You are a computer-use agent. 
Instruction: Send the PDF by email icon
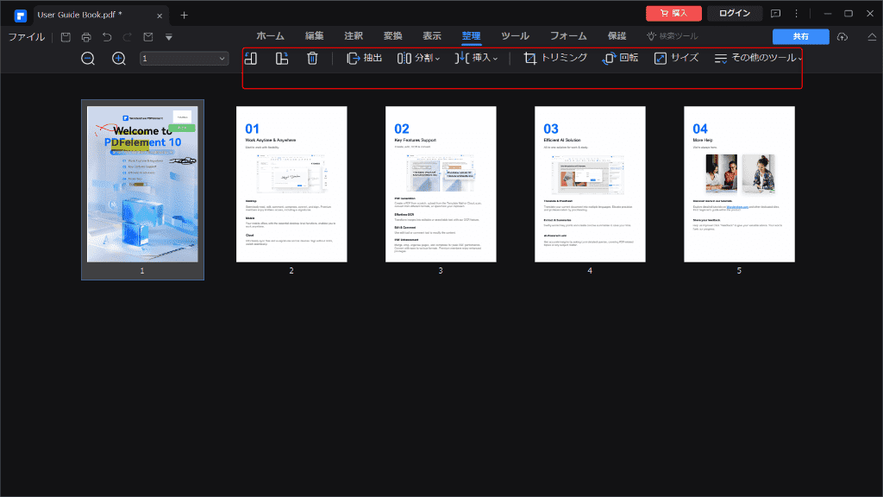pyautogui.click(x=148, y=37)
